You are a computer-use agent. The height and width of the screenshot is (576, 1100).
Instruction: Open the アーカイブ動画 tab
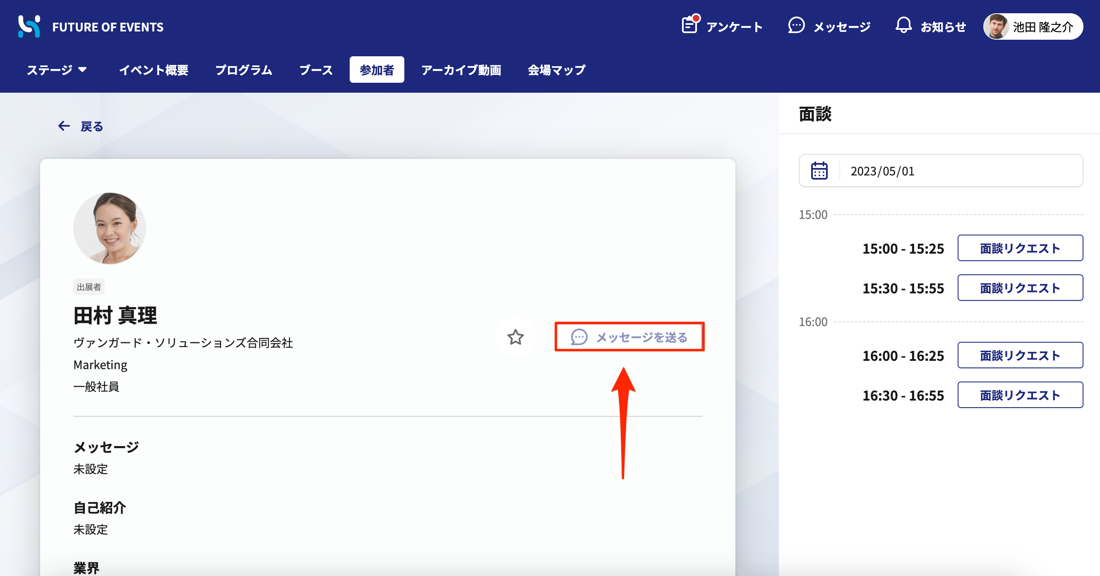[x=461, y=70]
